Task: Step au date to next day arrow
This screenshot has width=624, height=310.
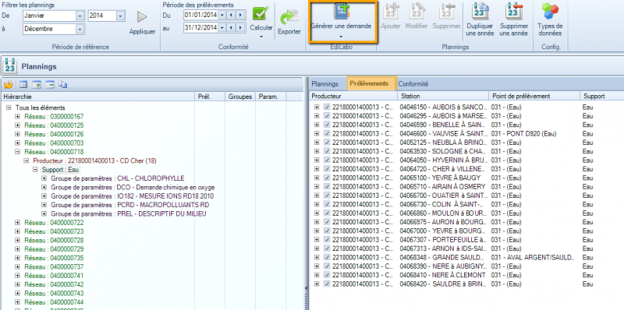Action: [240, 28]
